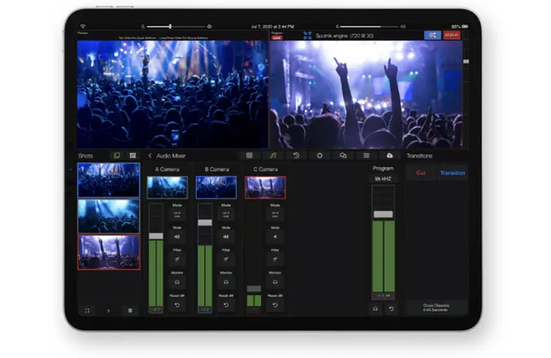Open the list menu tab icon
551x358 pixels.
(x=366, y=155)
